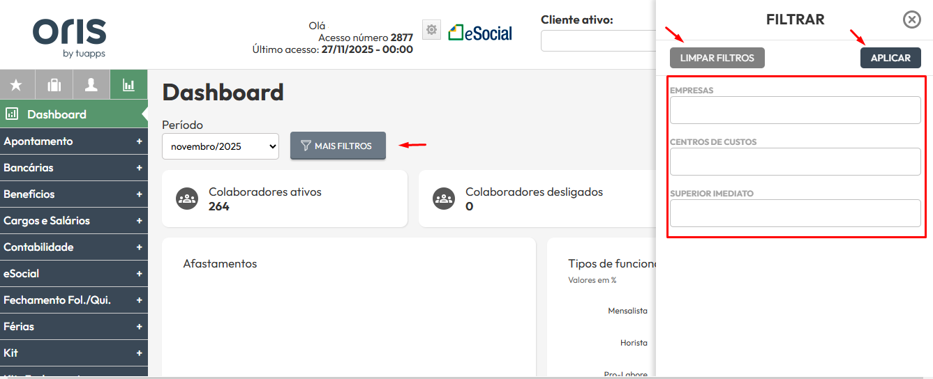Screen dimensions: 933x379
Task: Switch to the person profile tab icon
Action: [91, 85]
